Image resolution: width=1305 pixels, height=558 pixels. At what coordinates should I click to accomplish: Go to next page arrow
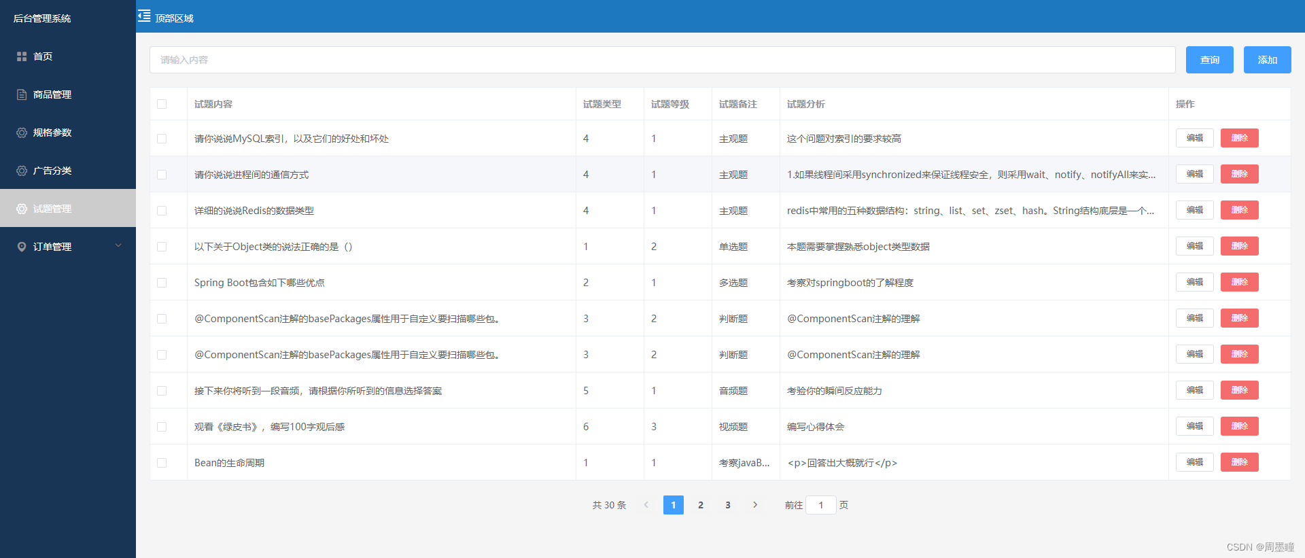[x=755, y=505]
